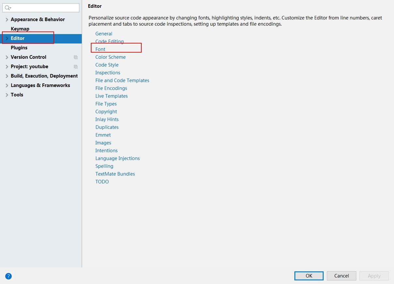Open the Code Editing link
Screen dimensions: 394x284
click(x=109, y=42)
